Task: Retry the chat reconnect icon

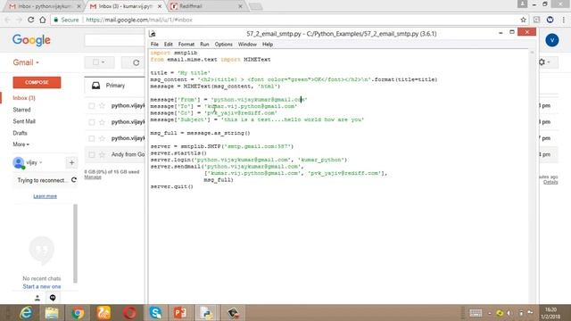Action: [x=74, y=180]
